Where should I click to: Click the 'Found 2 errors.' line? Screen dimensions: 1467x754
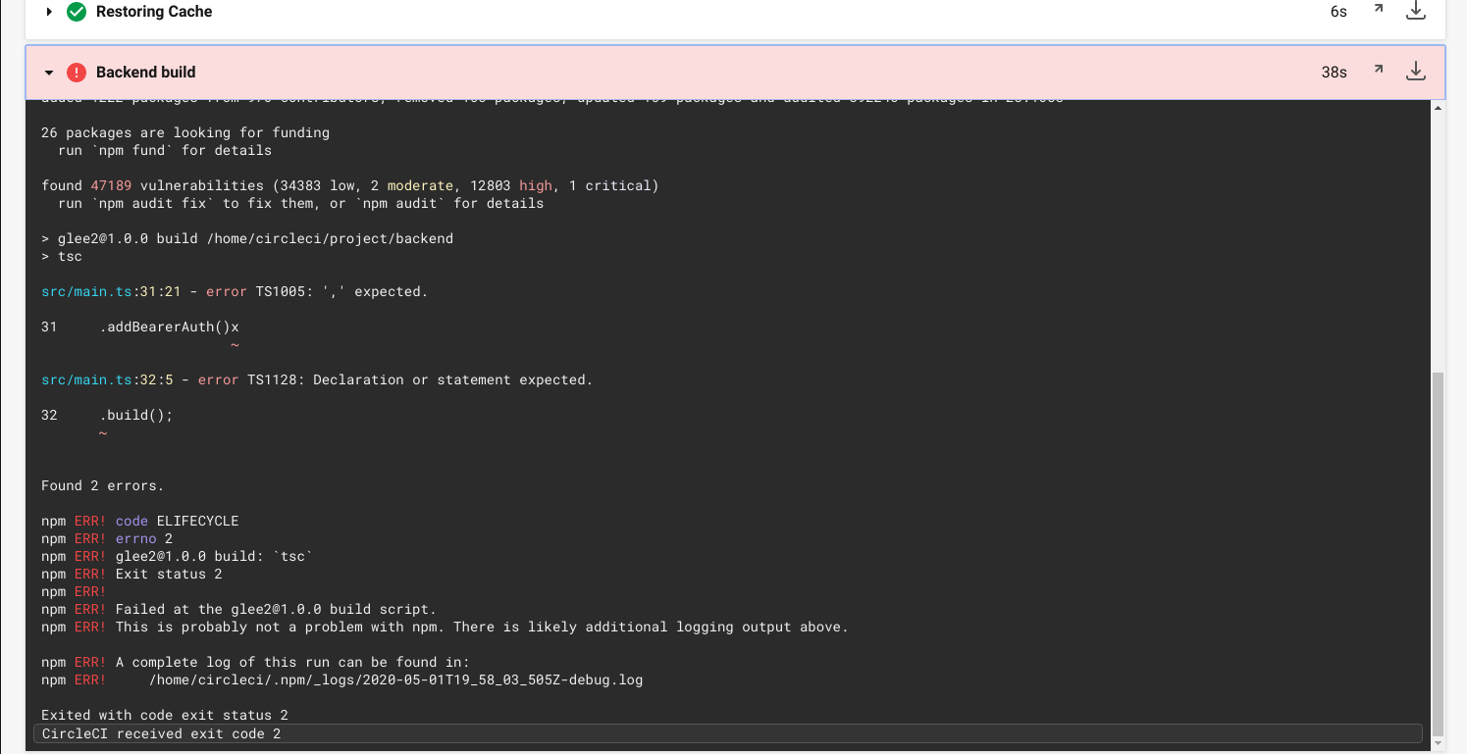103,485
